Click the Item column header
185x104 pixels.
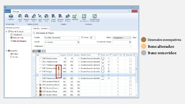click(48, 55)
